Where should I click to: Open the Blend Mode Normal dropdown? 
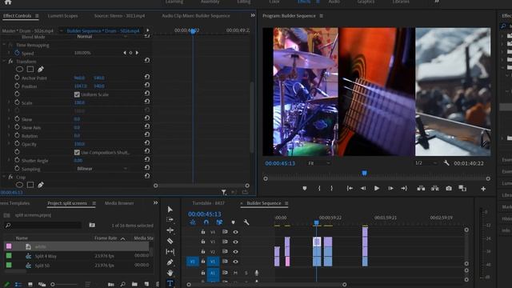[x=102, y=37]
